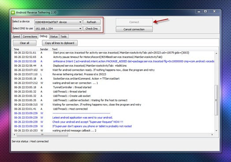Click Cancel connection button
231x162 pixels.
click(x=134, y=29)
